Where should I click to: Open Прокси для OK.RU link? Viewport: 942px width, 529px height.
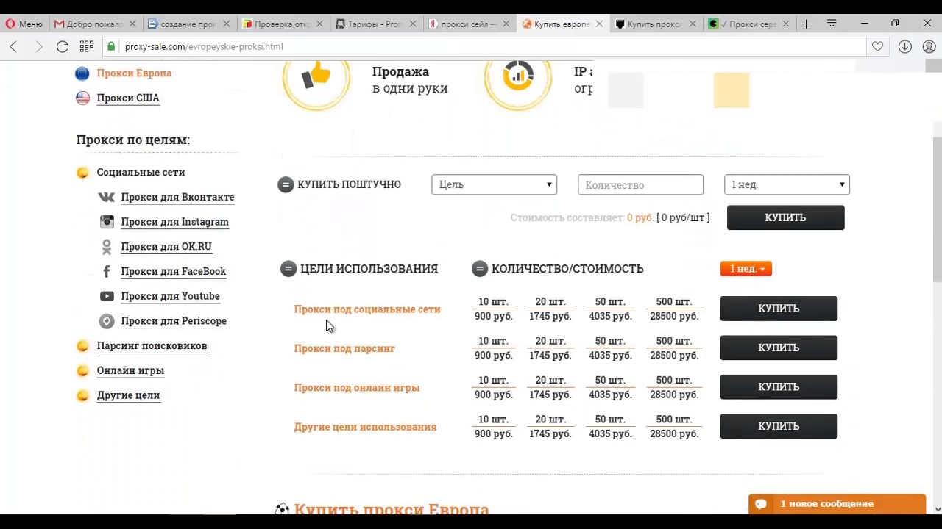pos(166,247)
